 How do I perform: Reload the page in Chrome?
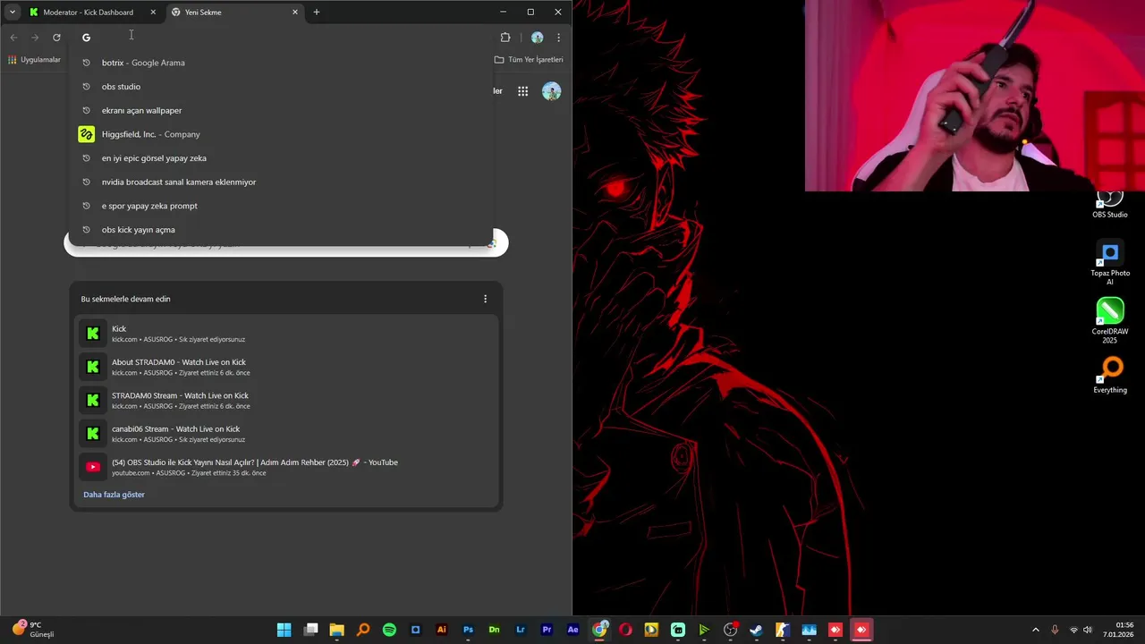(56, 38)
